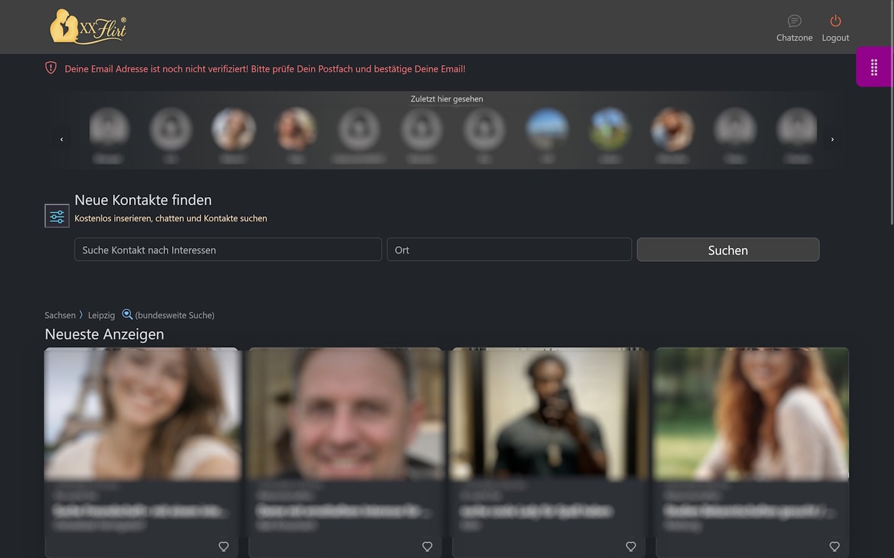Viewport: 894px width, 558px height.
Task: Focus the Suche Kontakt nach Interessen field
Action: pyautogui.click(x=228, y=250)
